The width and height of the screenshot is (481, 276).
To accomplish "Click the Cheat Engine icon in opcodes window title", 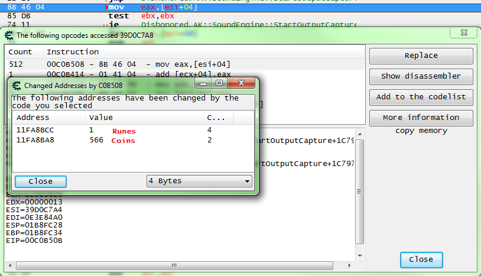I will click(9, 35).
